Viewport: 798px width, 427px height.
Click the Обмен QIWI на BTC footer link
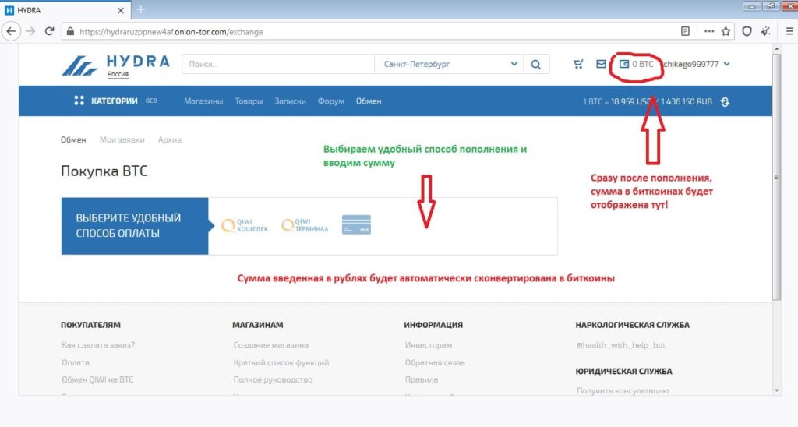(x=97, y=379)
